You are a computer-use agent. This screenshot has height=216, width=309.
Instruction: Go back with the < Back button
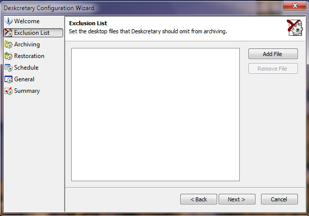click(198, 199)
